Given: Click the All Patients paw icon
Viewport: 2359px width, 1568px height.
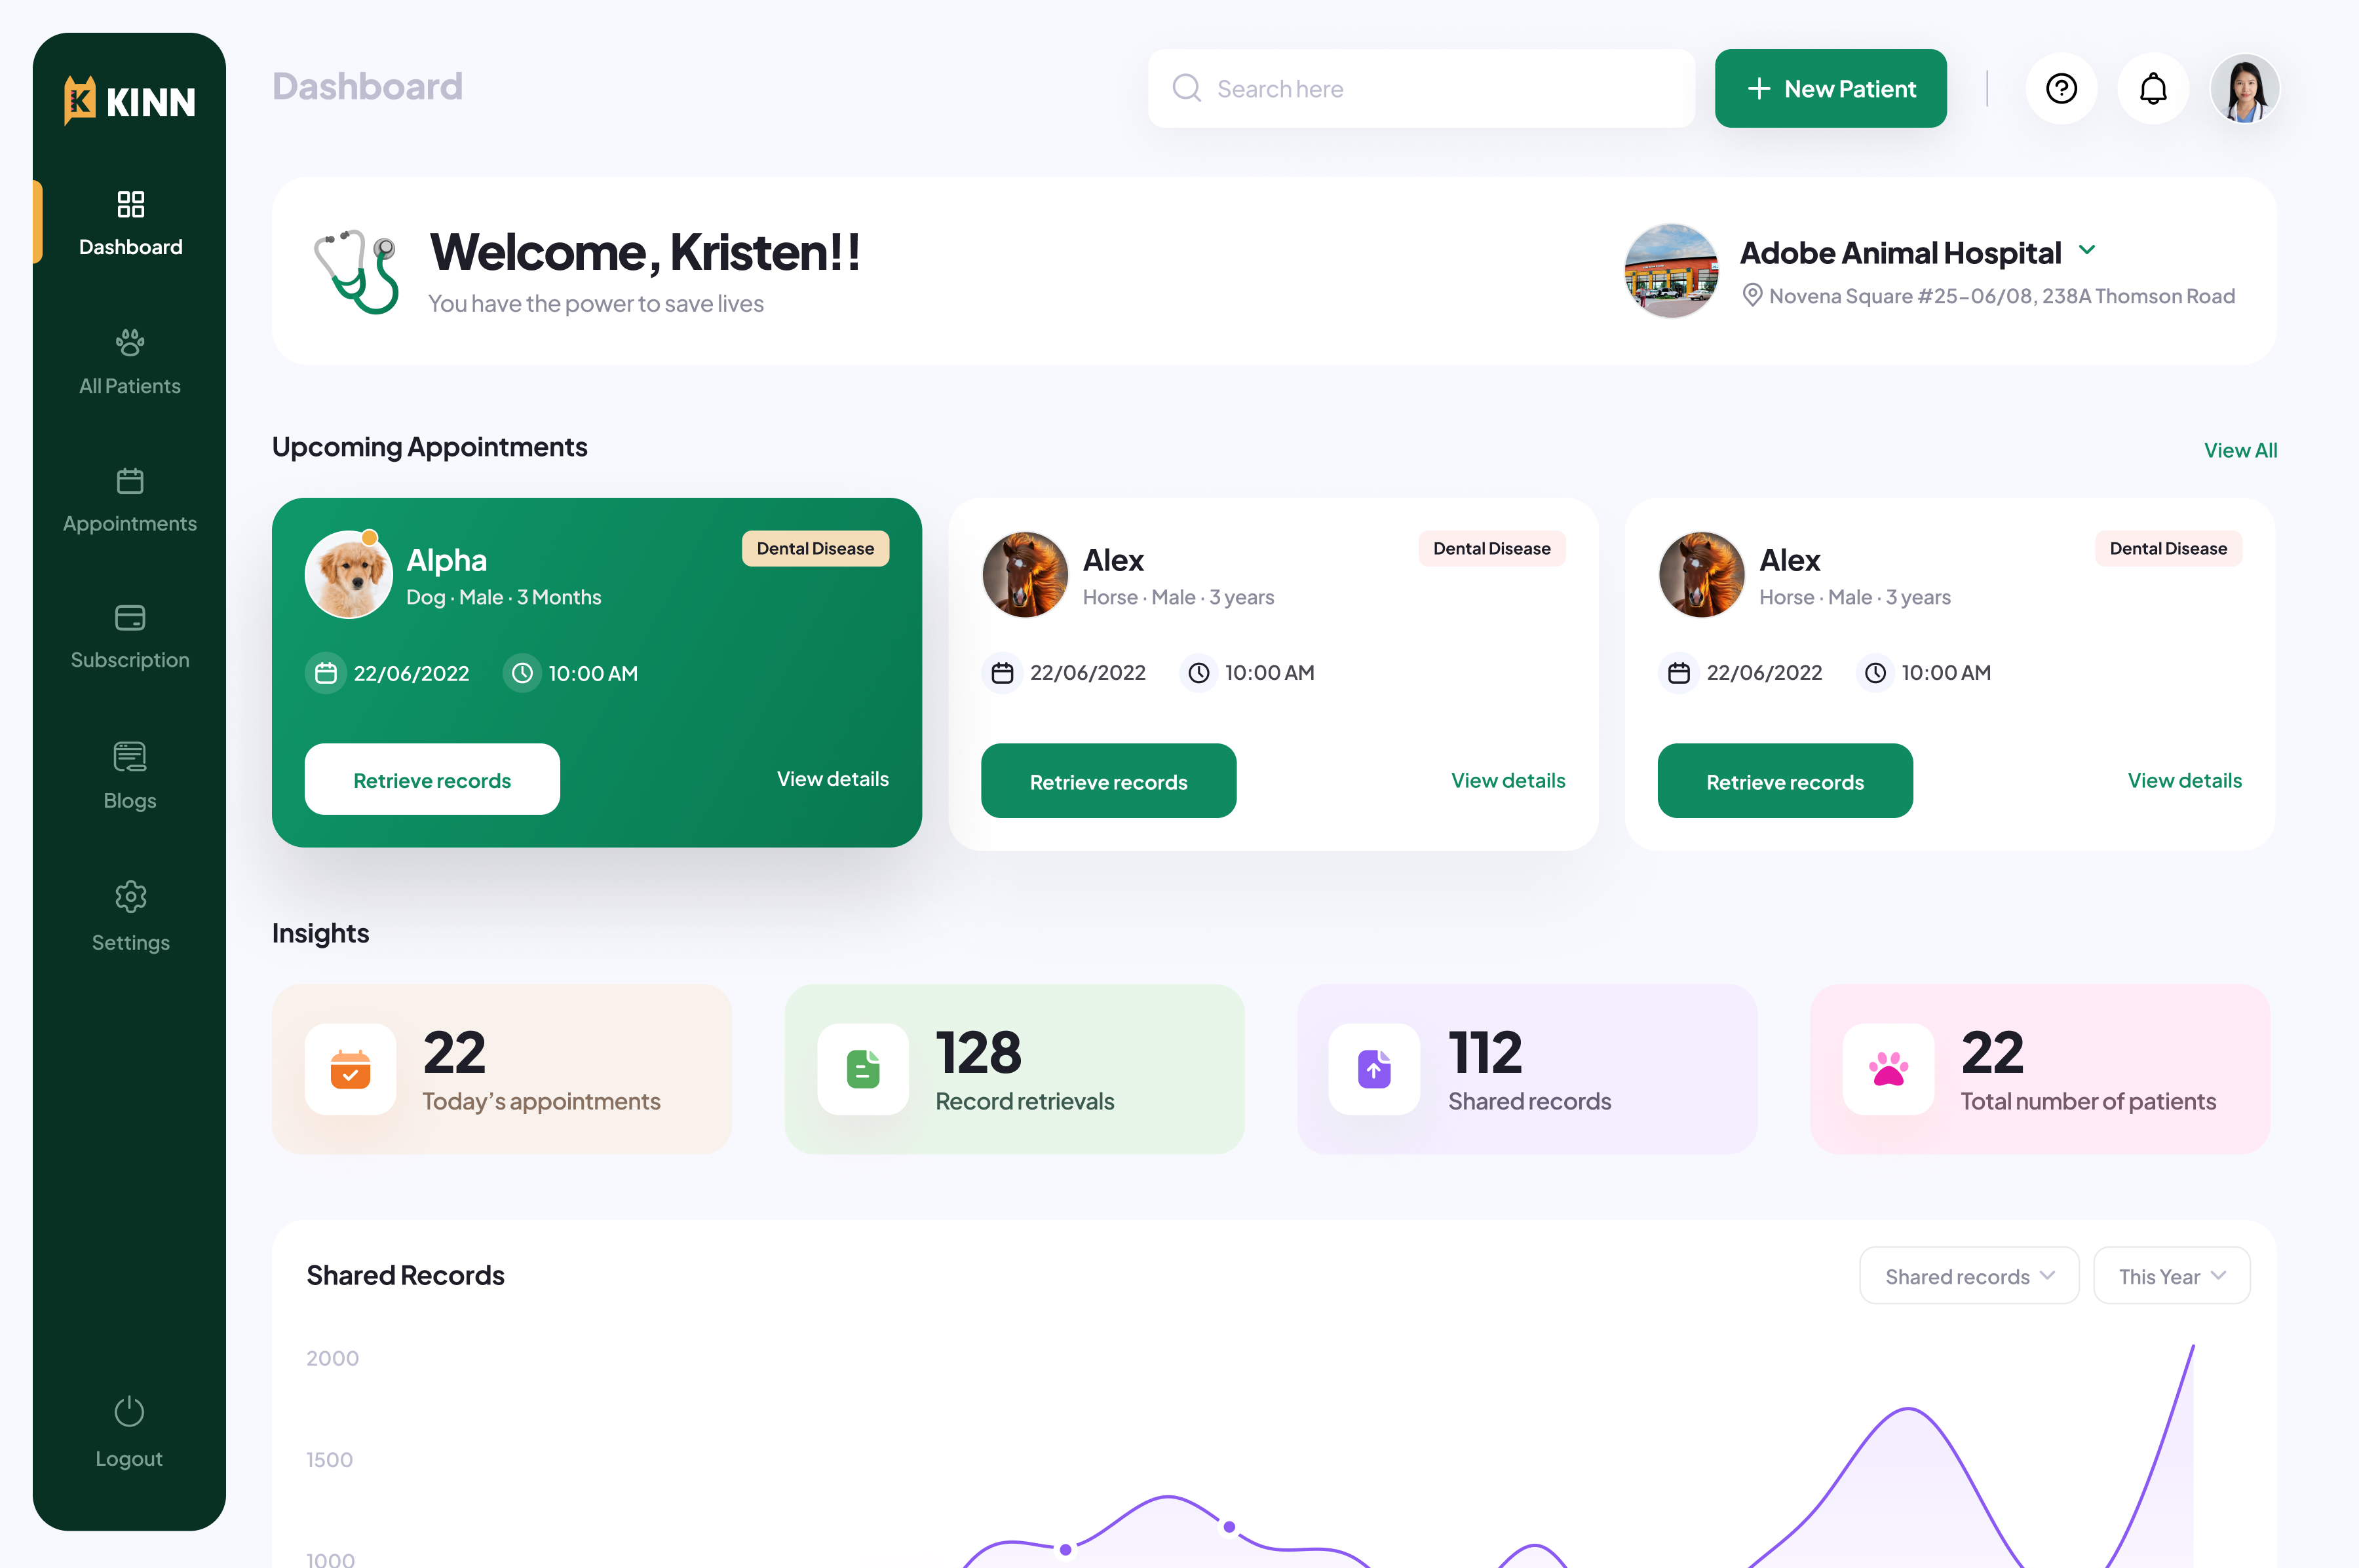Looking at the screenshot, I should [x=130, y=343].
